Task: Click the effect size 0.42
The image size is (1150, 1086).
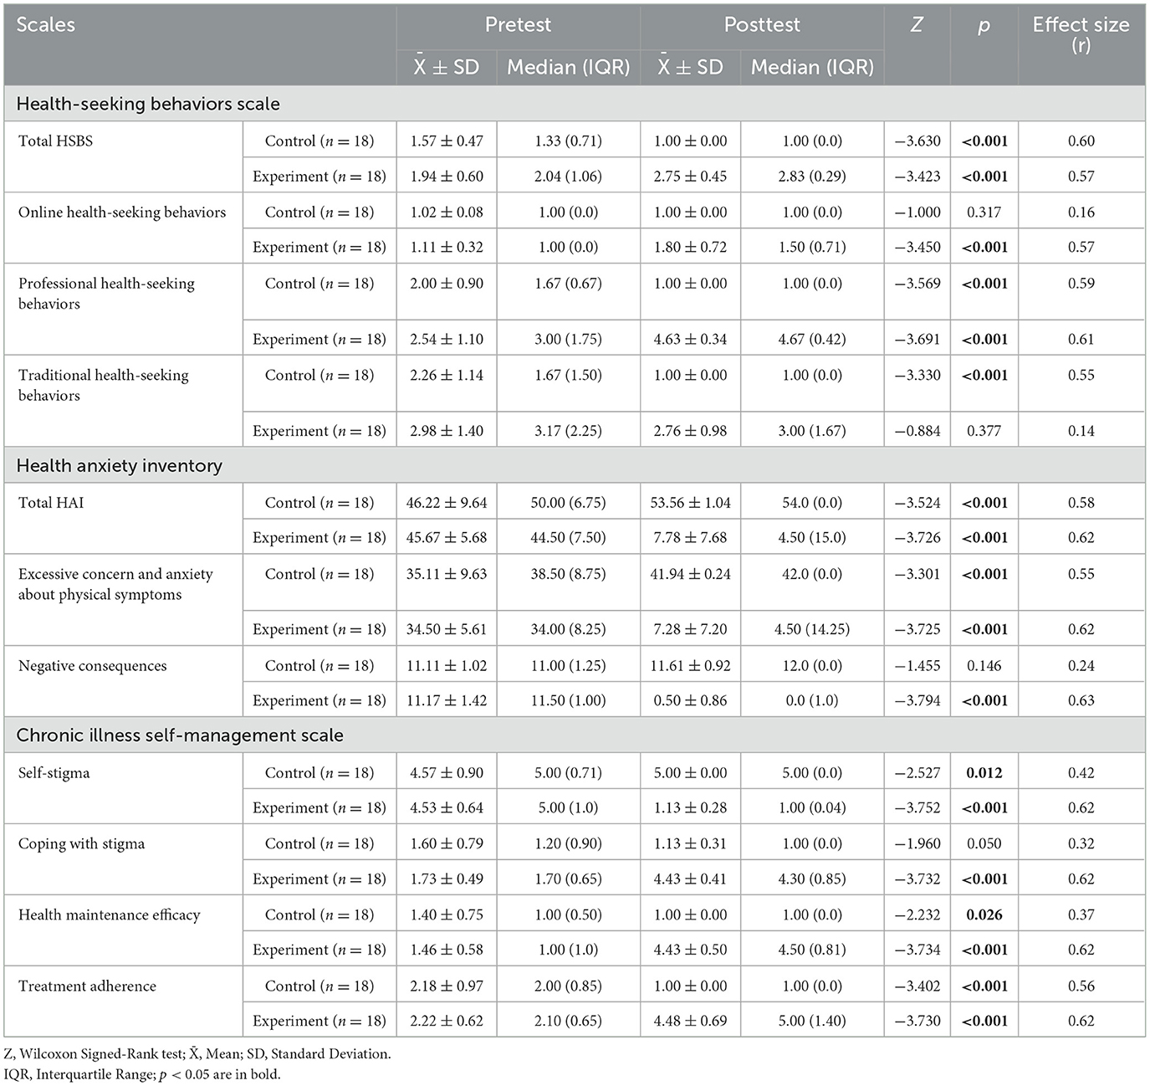Action: (x=1081, y=773)
